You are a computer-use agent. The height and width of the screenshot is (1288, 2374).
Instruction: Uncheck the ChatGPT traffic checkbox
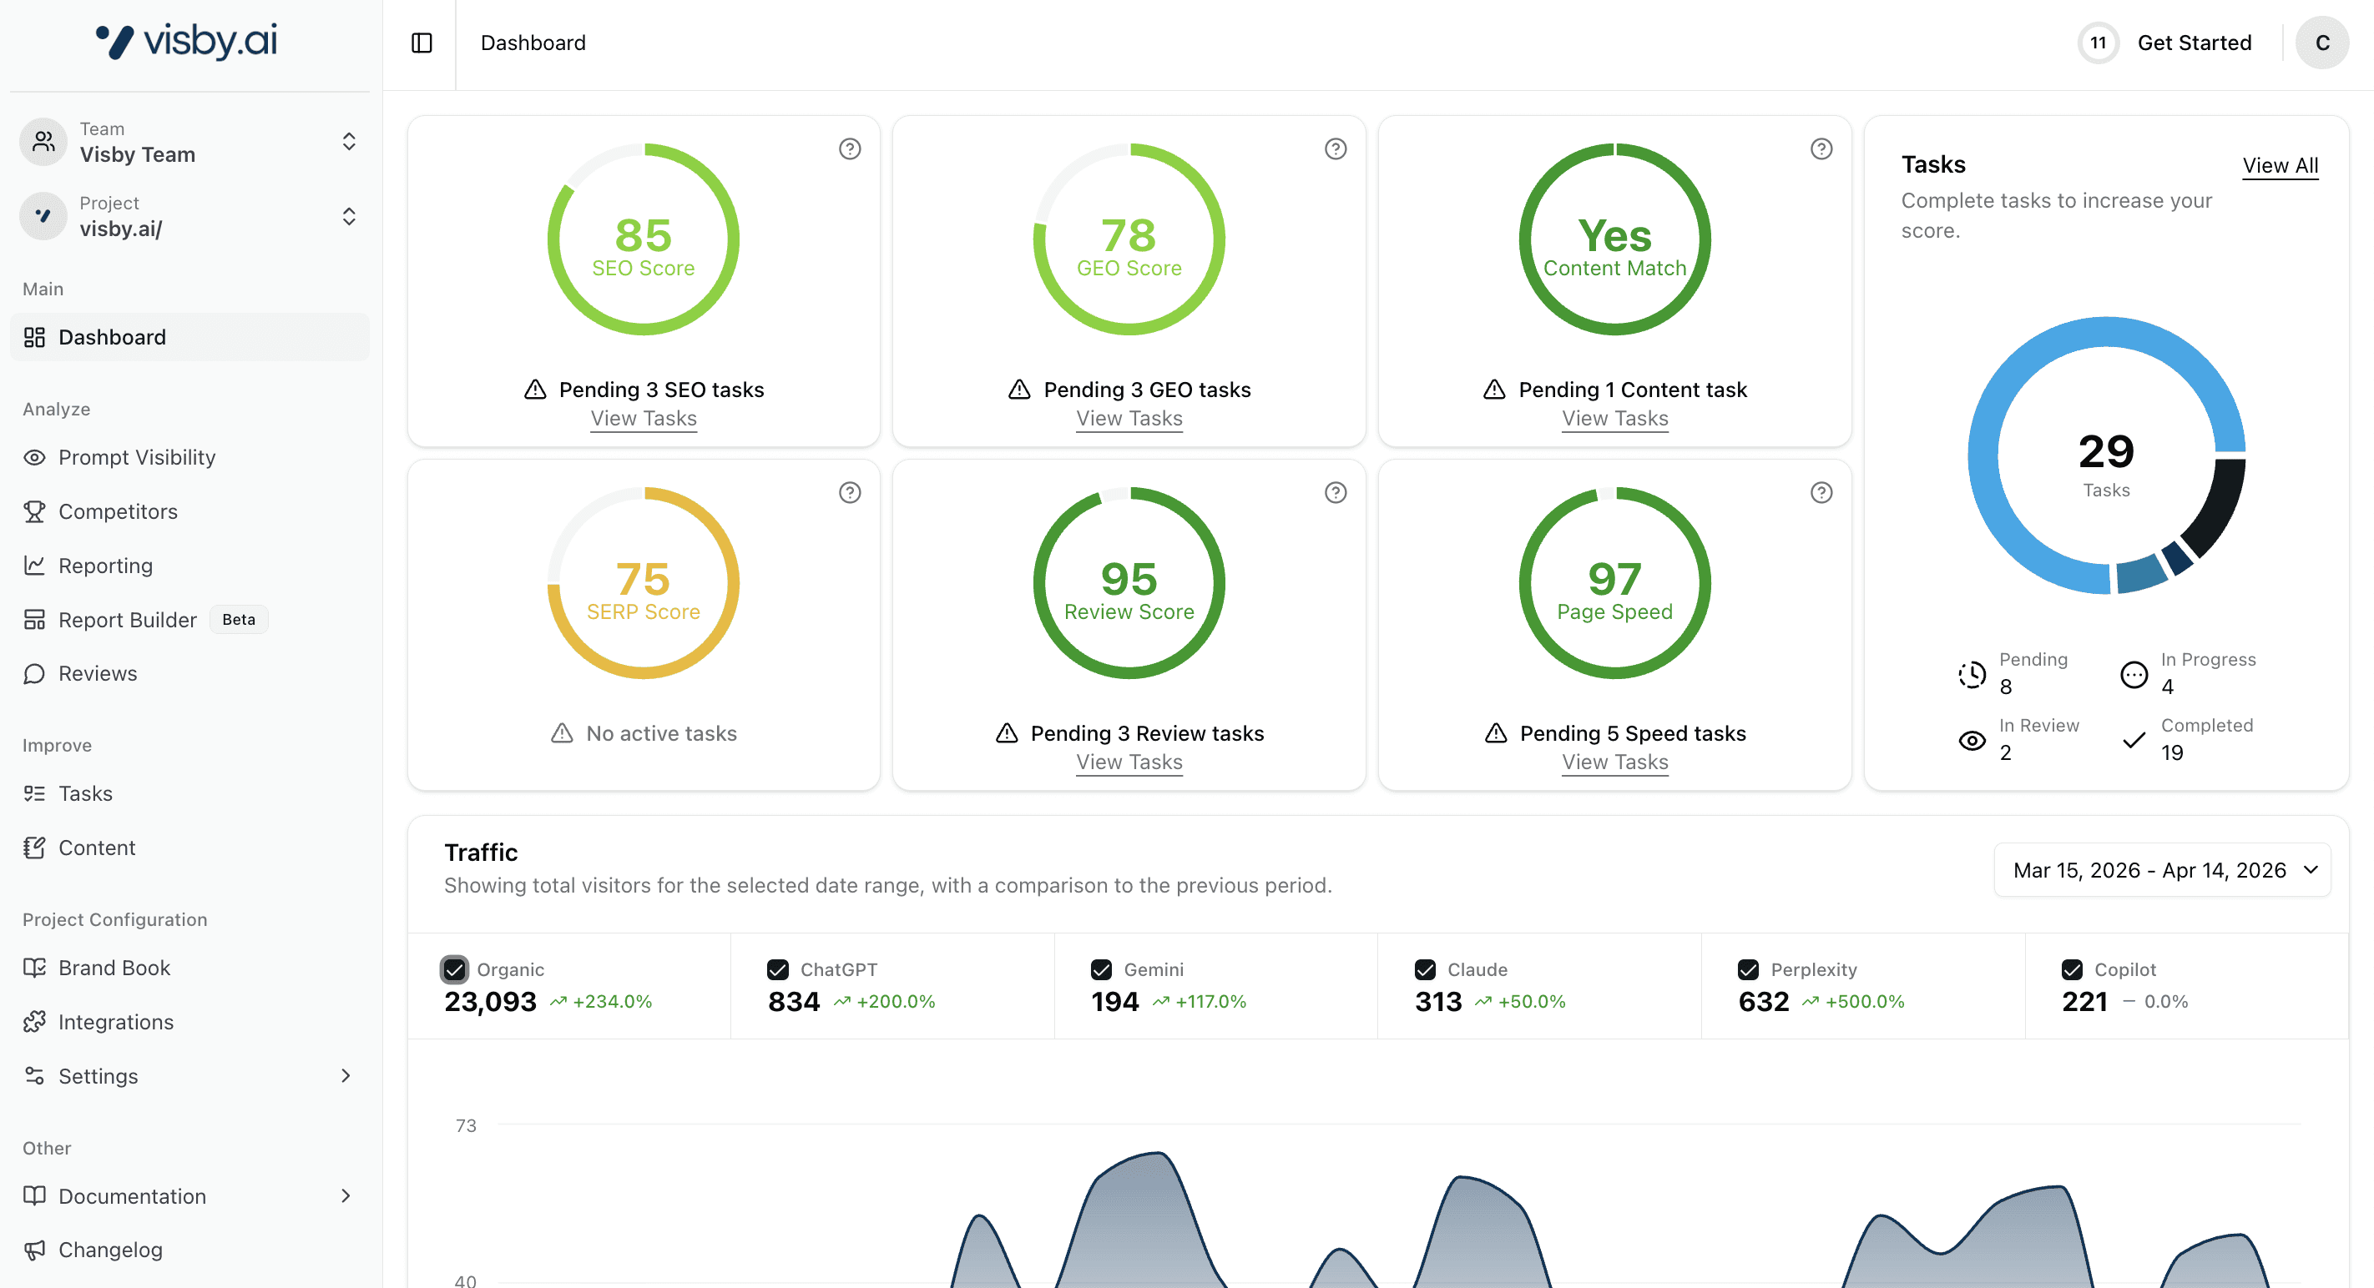[x=777, y=969]
